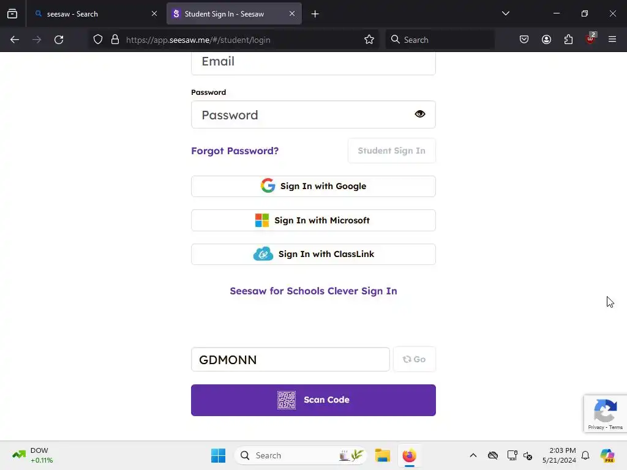
Task: Go forward to the next page
Action: (x=37, y=40)
